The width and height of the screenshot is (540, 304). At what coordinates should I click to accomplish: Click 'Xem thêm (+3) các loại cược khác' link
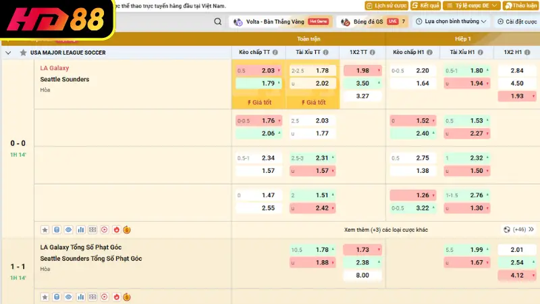(x=385, y=230)
